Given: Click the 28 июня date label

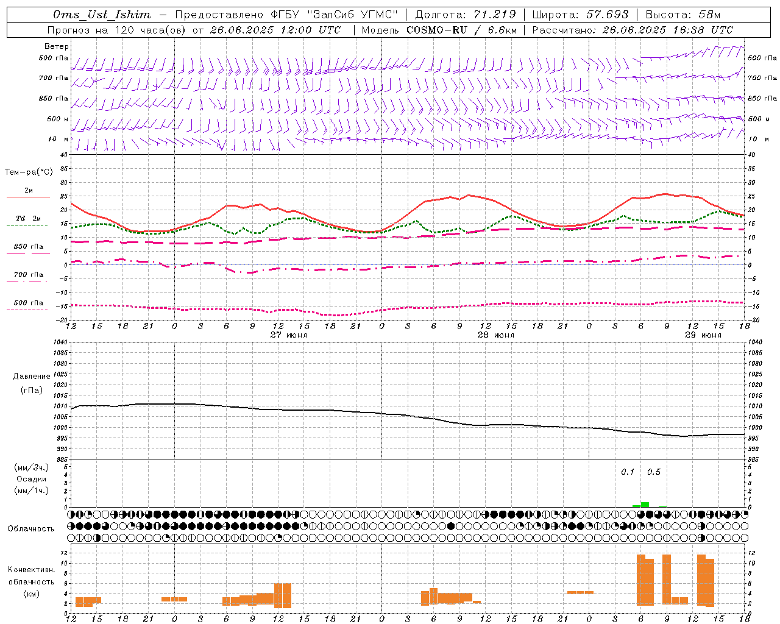Looking at the screenshot, I should tap(495, 335).
